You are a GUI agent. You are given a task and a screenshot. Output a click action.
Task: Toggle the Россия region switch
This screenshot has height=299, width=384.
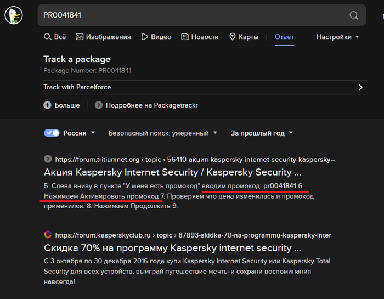click(52, 133)
